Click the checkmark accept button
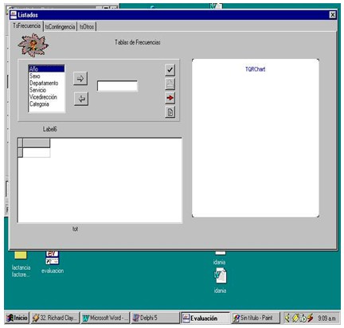 170,70
